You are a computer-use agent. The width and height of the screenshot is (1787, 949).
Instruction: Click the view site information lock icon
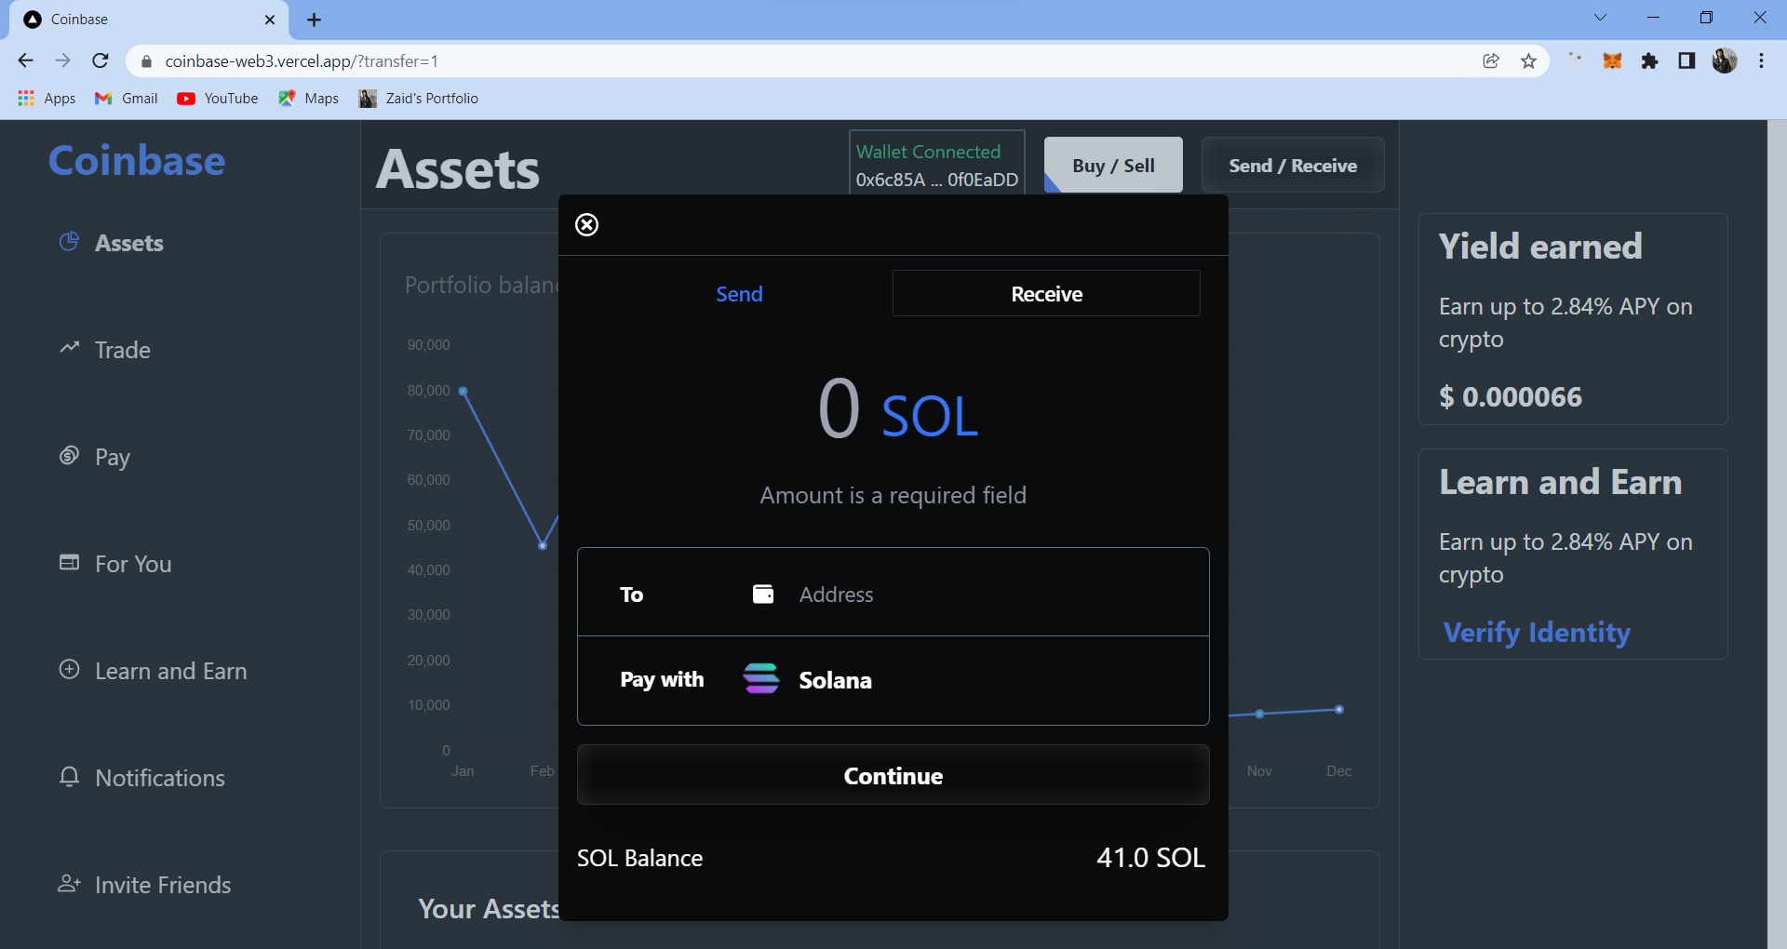tap(146, 61)
